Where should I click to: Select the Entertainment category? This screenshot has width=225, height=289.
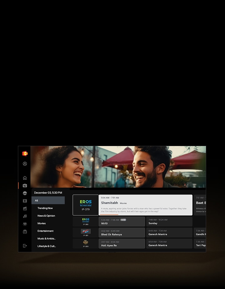(45, 231)
